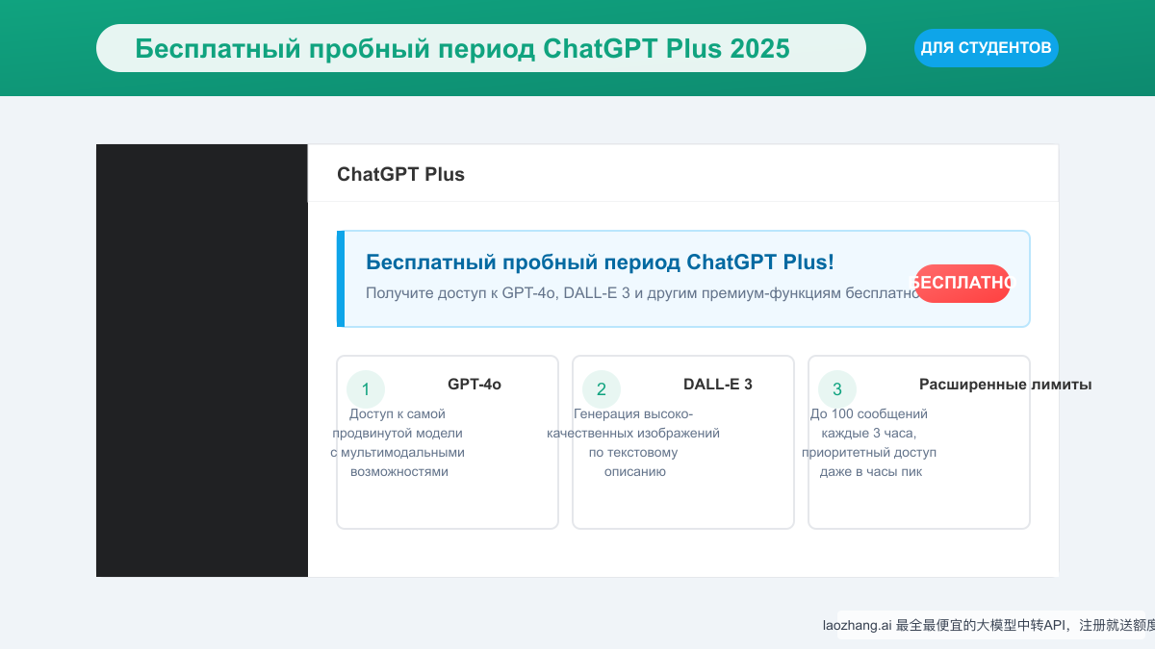The width and height of the screenshot is (1155, 649).
Task: Click the green gradient header banner
Action: [x=577, y=48]
